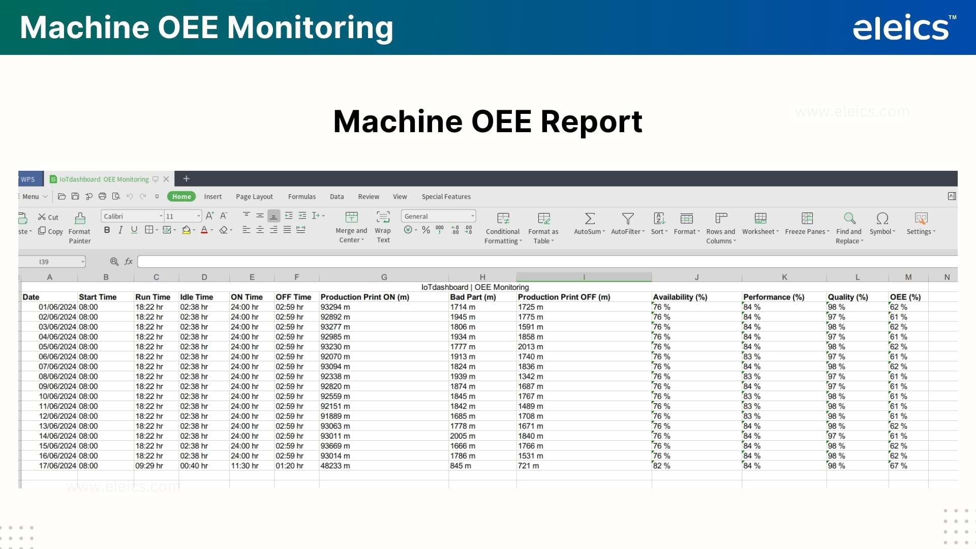Viewport: 976px width, 549px height.
Task: Click the Symbol omega icon
Action: [x=882, y=219]
